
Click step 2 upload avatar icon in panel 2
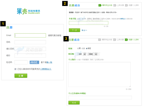tap(115, 5)
